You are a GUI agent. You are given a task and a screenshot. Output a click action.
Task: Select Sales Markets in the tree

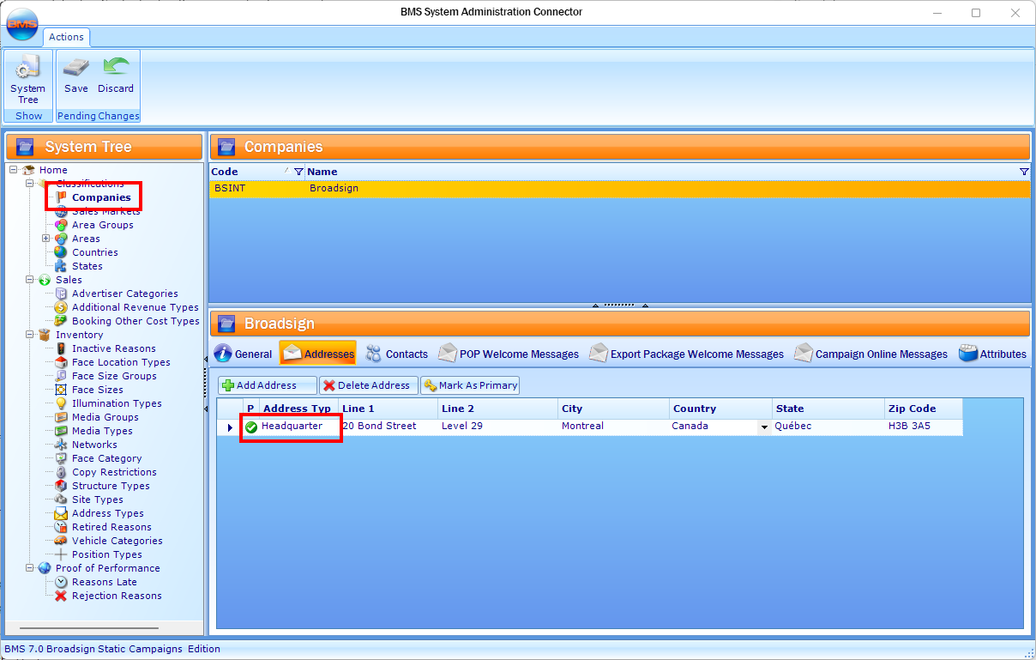tap(105, 211)
